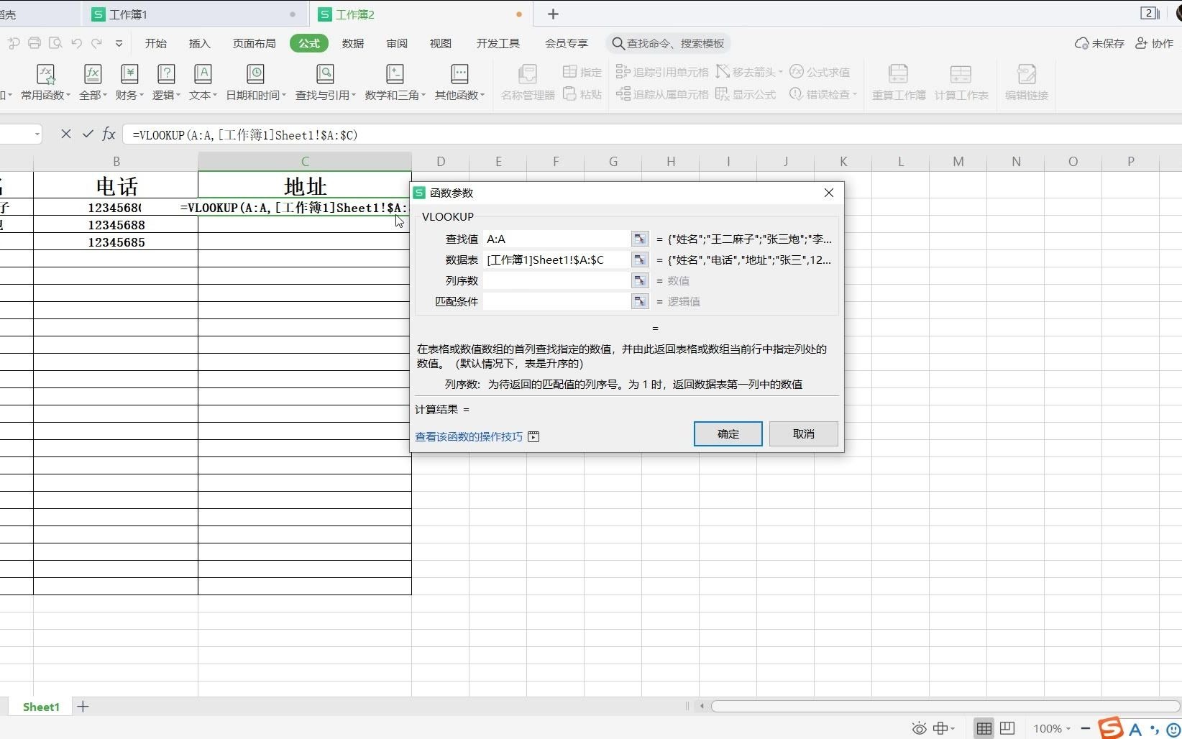Switch to the 工作簿1 document tab
Screen dimensions: 1182x739
pyautogui.click(x=194, y=14)
